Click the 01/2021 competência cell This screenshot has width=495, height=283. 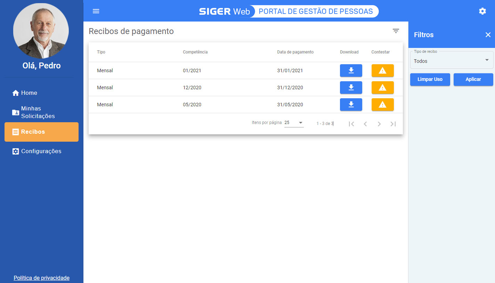(192, 70)
